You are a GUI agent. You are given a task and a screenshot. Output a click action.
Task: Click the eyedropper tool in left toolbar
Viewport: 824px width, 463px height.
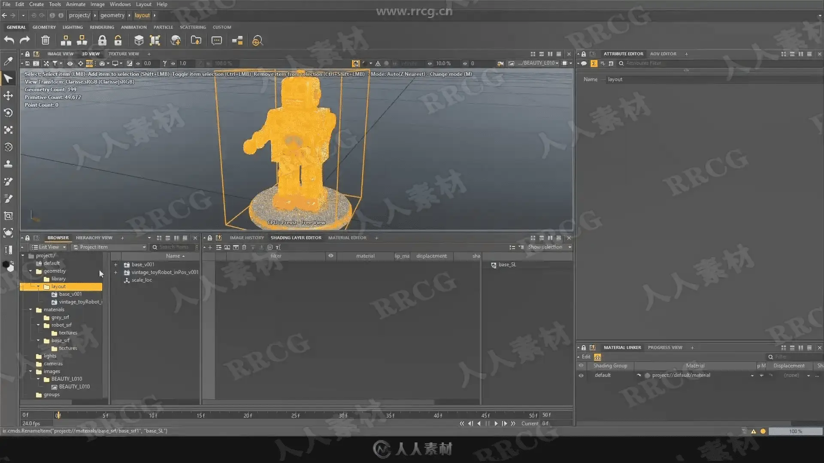click(8, 61)
